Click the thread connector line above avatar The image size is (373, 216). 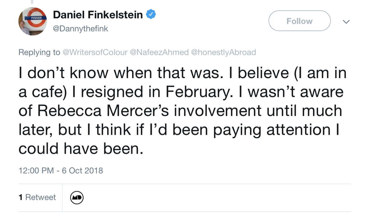coord(32,2)
